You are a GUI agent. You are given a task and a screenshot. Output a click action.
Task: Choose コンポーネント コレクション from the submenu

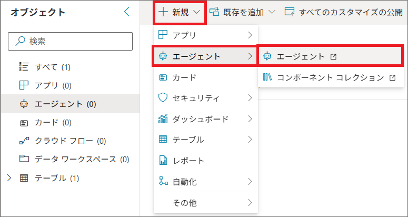coord(331,77)
